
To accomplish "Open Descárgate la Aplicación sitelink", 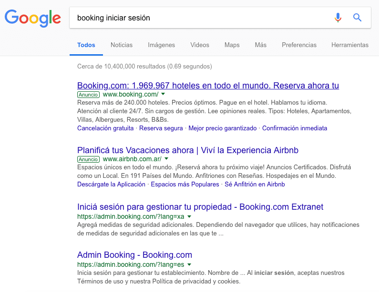I will (111, 184).
